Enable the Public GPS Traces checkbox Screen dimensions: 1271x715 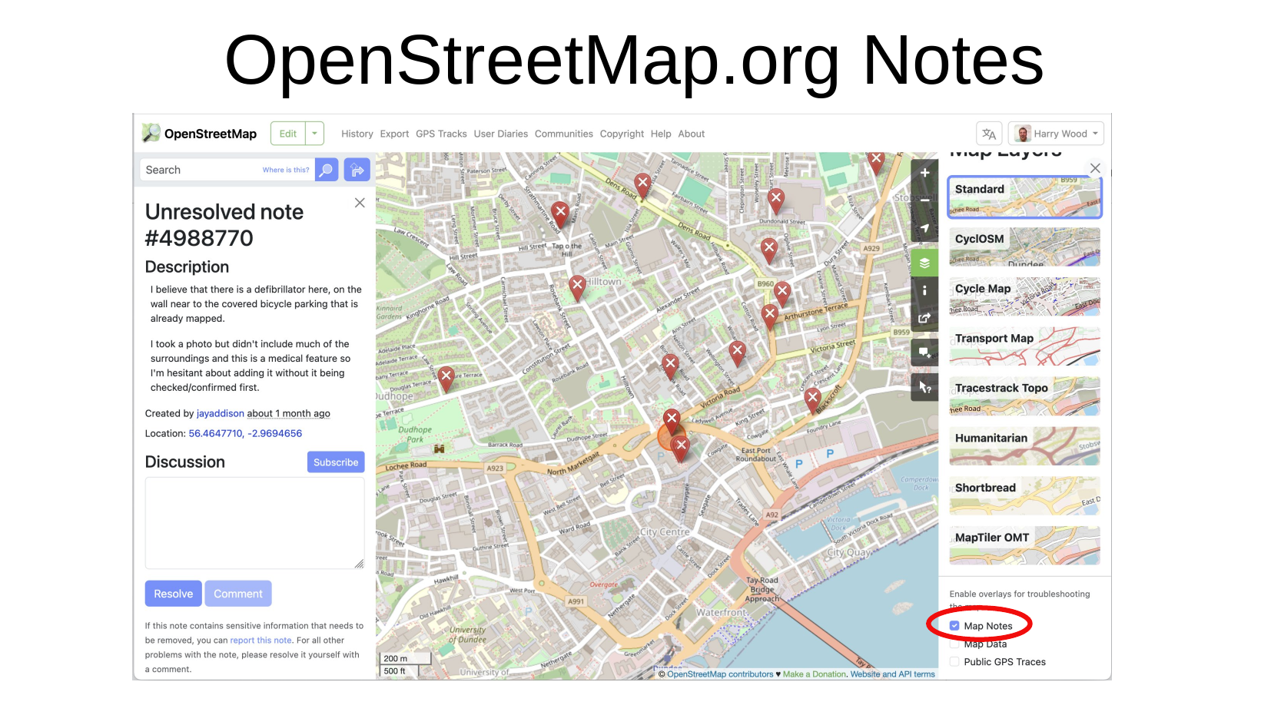click(954, 662)
